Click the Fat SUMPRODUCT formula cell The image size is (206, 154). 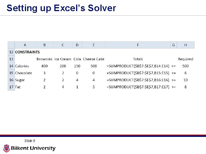138,87
